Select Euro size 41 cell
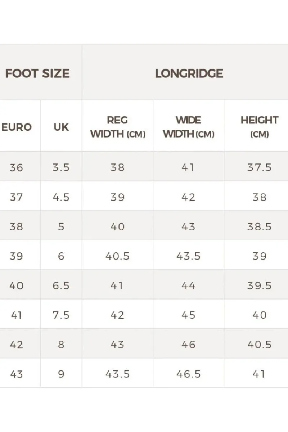 click(x=17, y=315)
